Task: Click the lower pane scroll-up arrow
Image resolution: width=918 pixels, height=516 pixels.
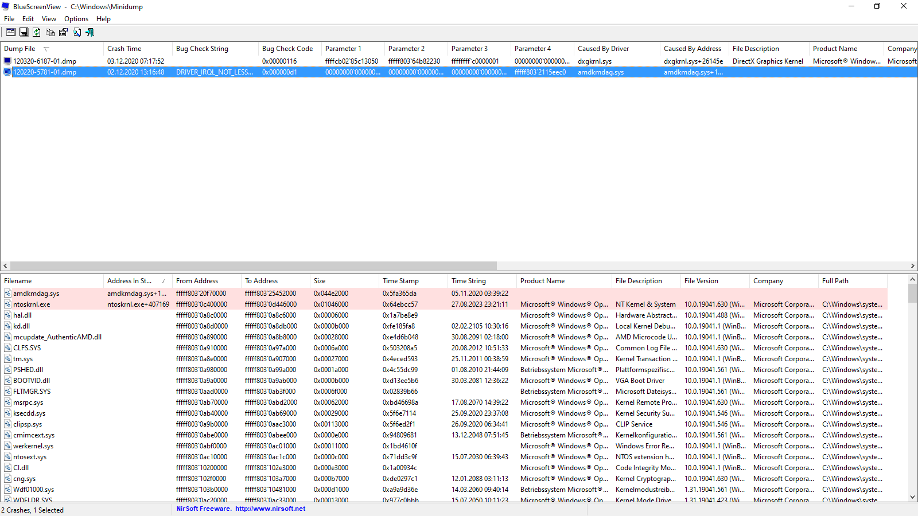Action: click(x=912, y=280)
